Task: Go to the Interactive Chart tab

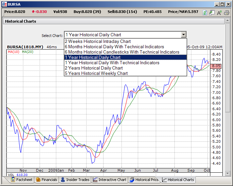Action: tap(110, 180)
